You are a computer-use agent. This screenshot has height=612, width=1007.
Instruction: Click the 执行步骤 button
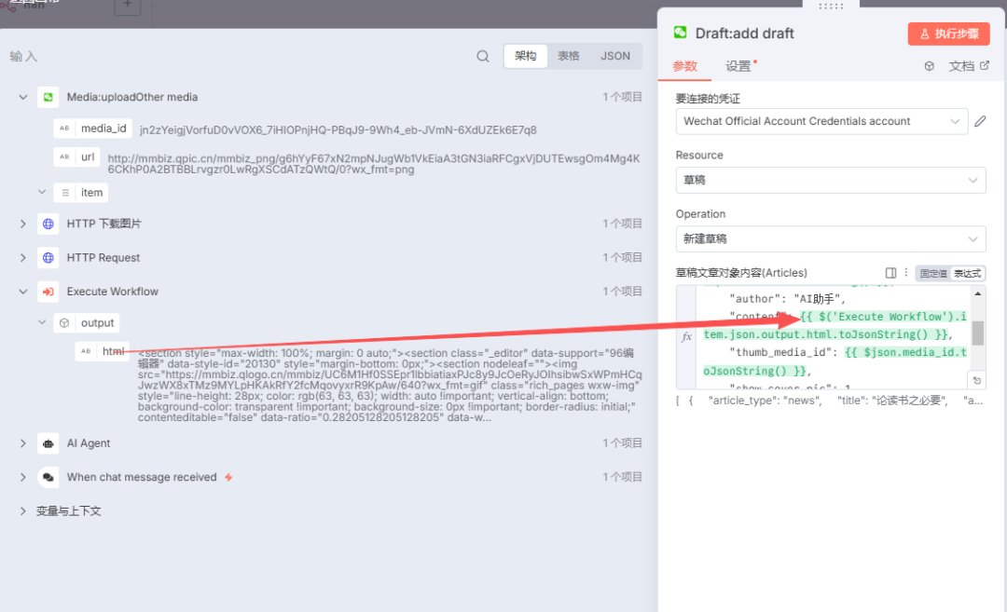coord(948,34)
